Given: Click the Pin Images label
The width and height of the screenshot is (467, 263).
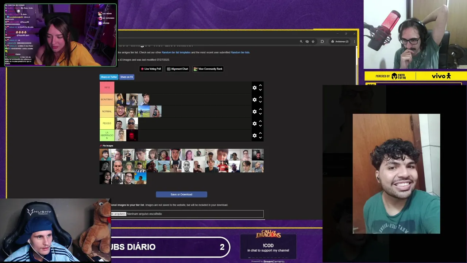Looking at the screenshot, I should tap(108, 146).
